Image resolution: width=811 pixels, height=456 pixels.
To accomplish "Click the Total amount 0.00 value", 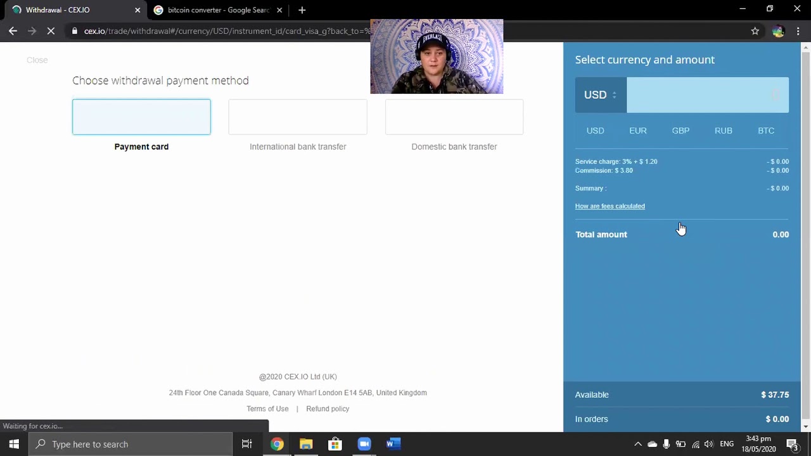I will 781,234.
